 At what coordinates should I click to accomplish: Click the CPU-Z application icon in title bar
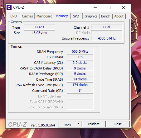(9, 7)
